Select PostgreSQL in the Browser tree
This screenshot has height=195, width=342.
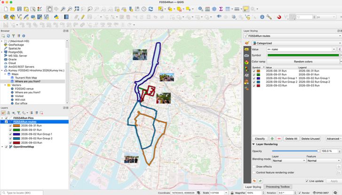pyautogui.click(x=16, y=52)
